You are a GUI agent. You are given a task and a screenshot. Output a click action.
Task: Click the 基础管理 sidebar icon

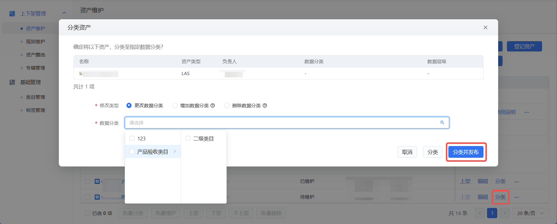point(12,82)
